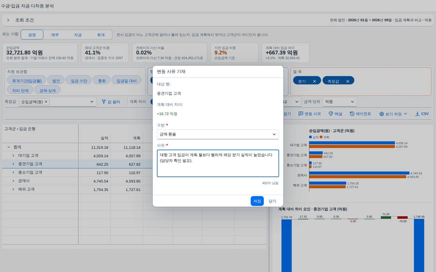Select the 입금 수단 dimension chip
Viewport: 436px width, 272px height.
tap(79, 81)
